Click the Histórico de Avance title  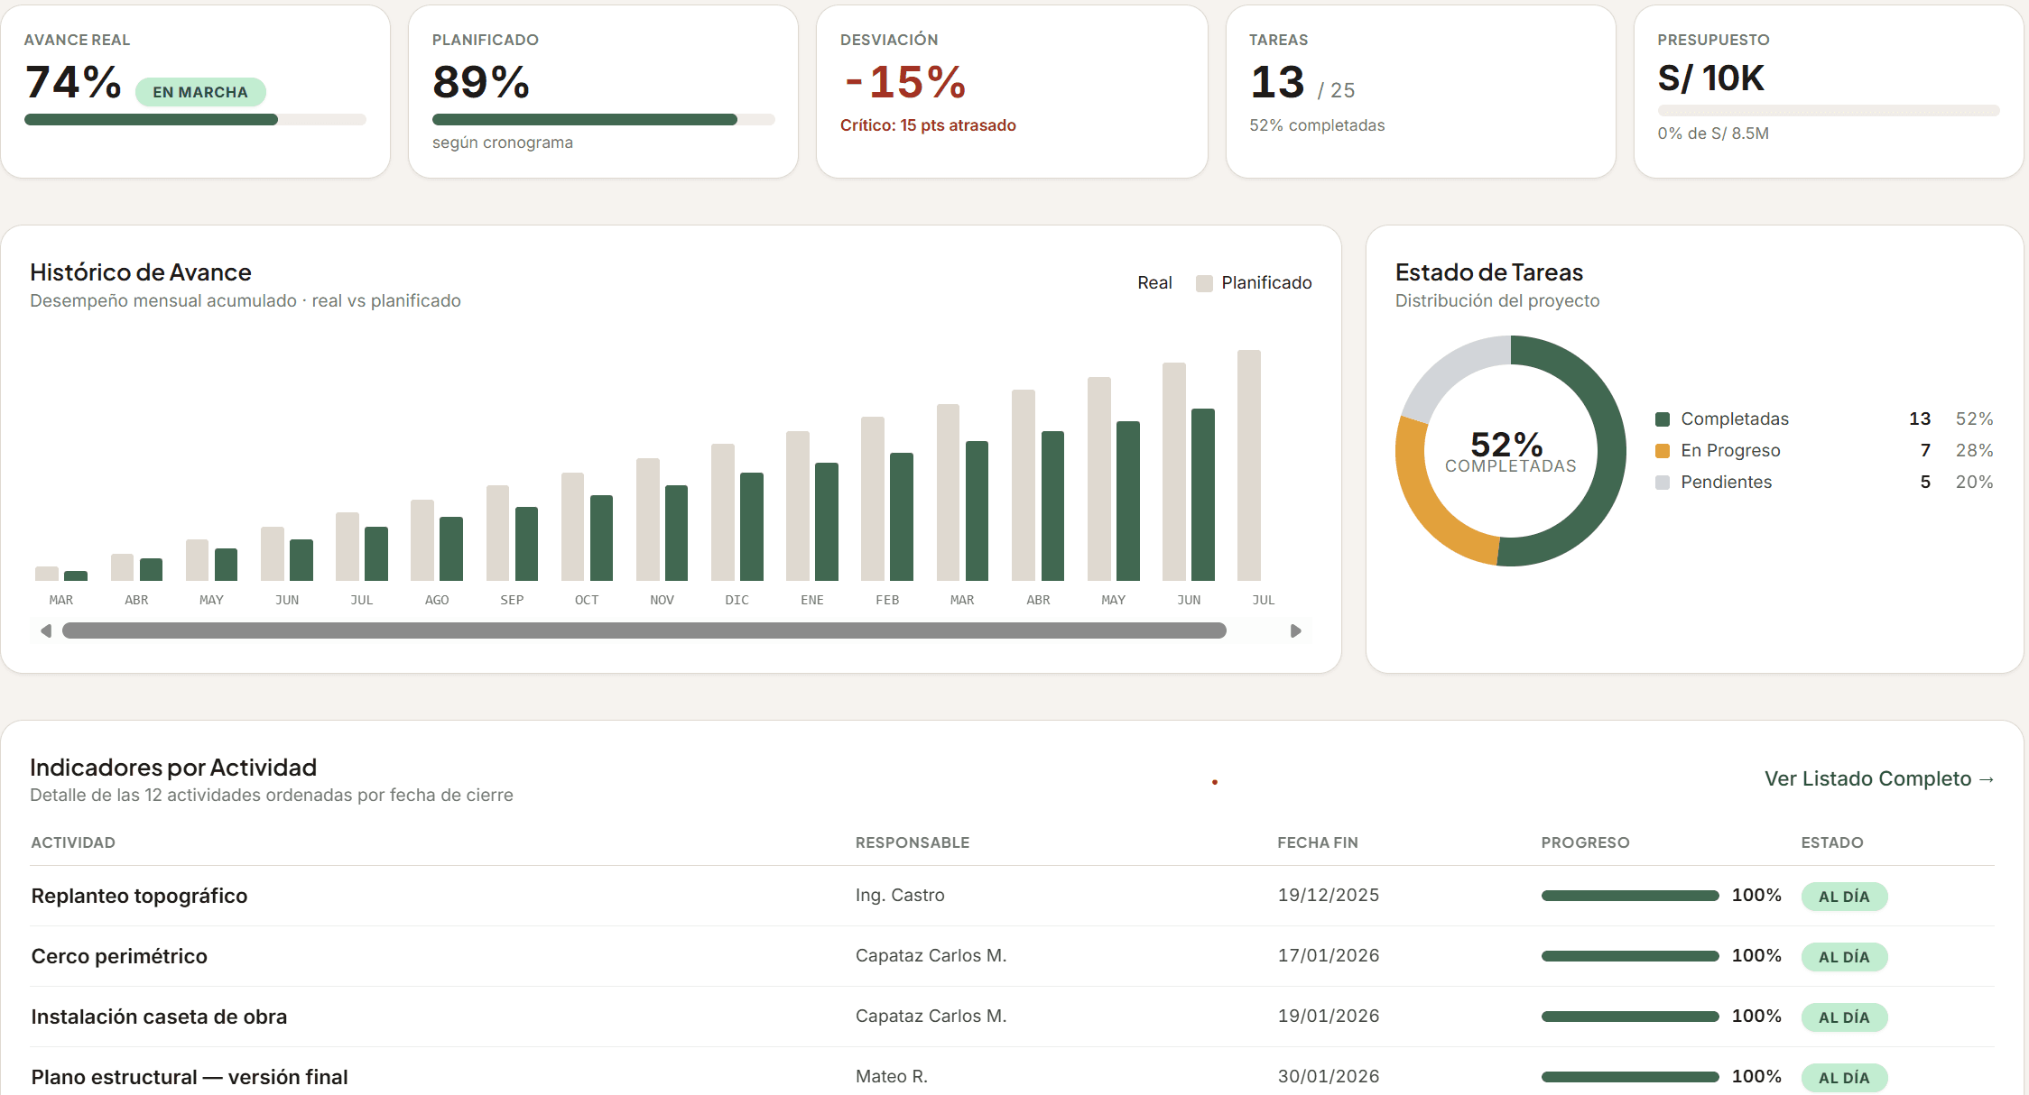(141, 272)
